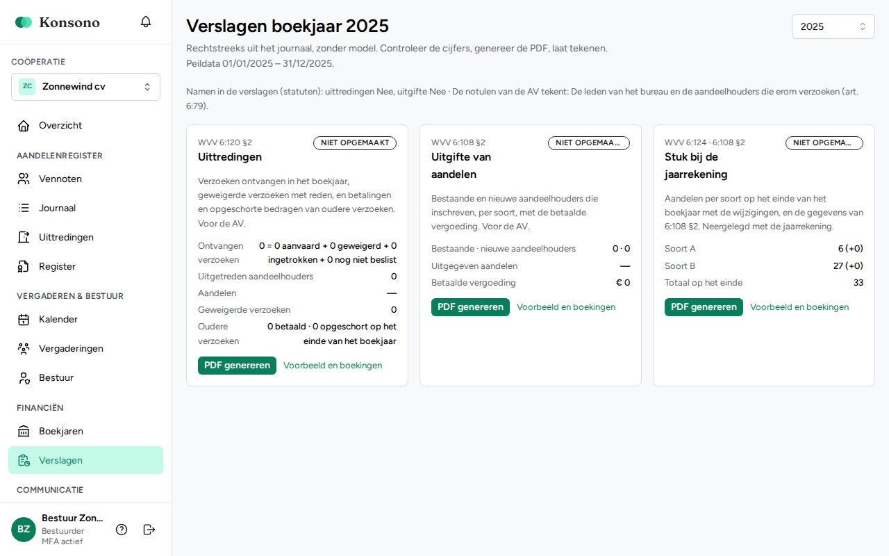Open Voorbeeld en boekingen for Uittredingen
This screenshot has width=889, height=556.
click(333, 366)
